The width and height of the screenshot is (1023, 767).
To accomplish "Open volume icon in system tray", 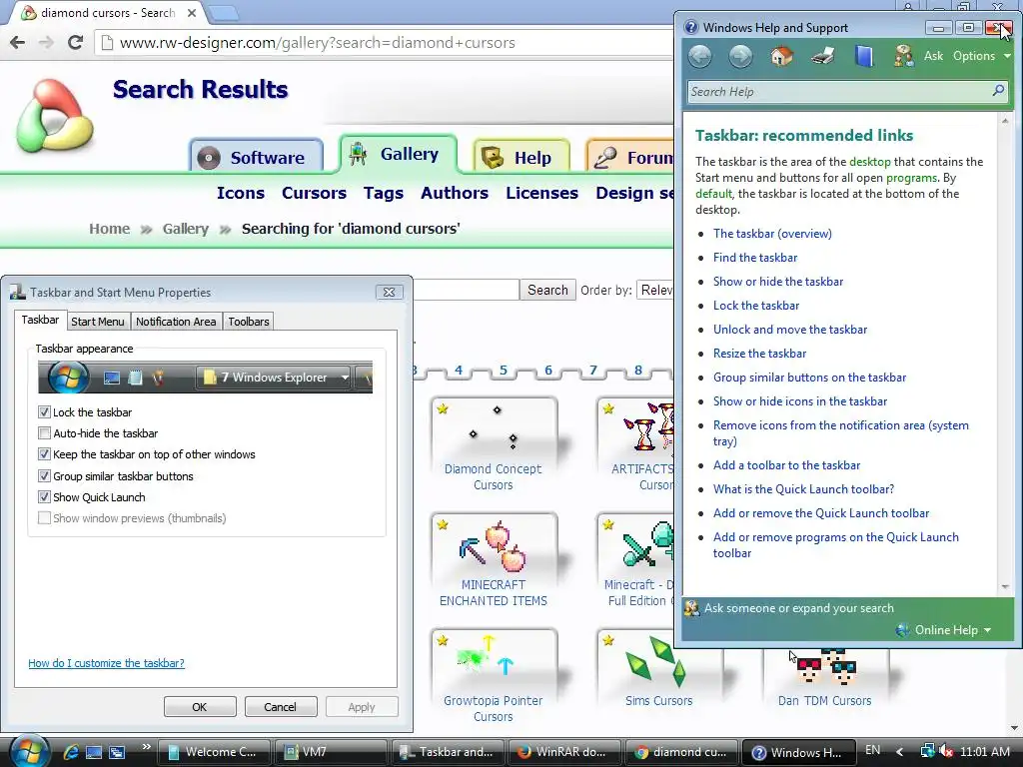I will pyautogui.click(x=945, y=751).
